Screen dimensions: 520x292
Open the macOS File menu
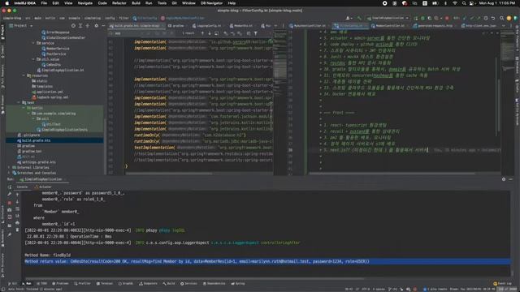tap(44, 3)
